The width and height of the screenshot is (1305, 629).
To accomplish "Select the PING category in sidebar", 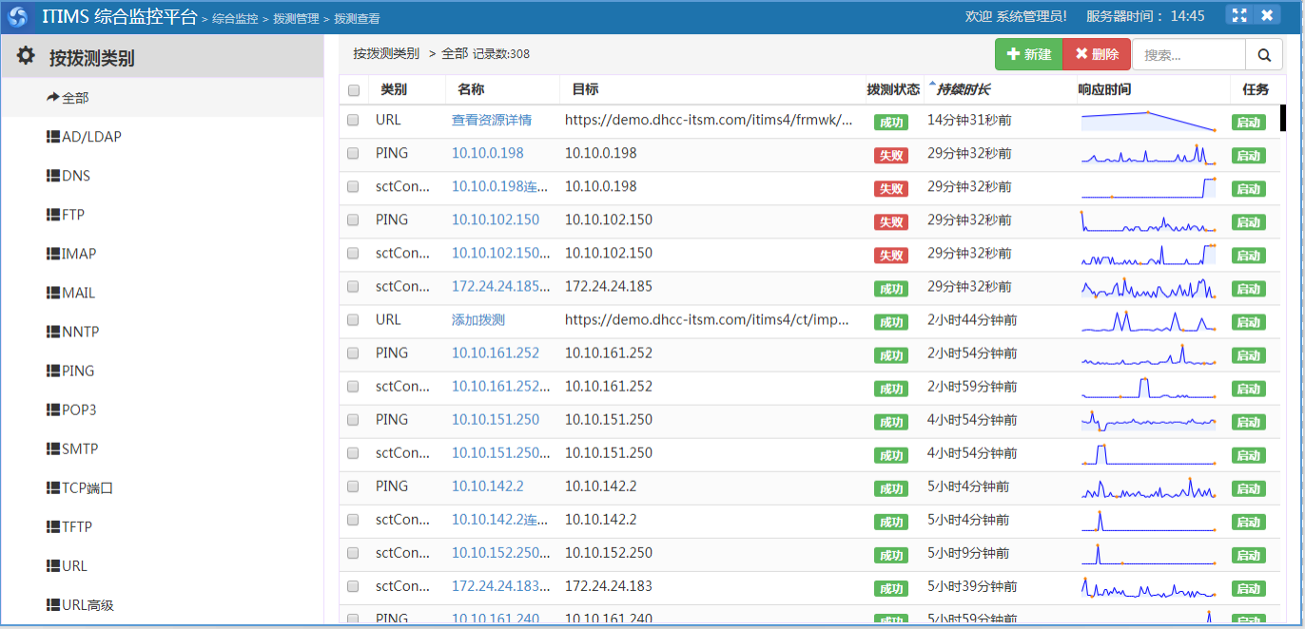I will tap(77, 371).
